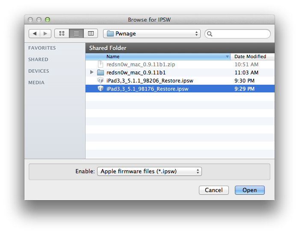The height and width of the screenshot is (234, 299).
Task: Open the Enable file type dropdown
Action: (x=150, y=171)
